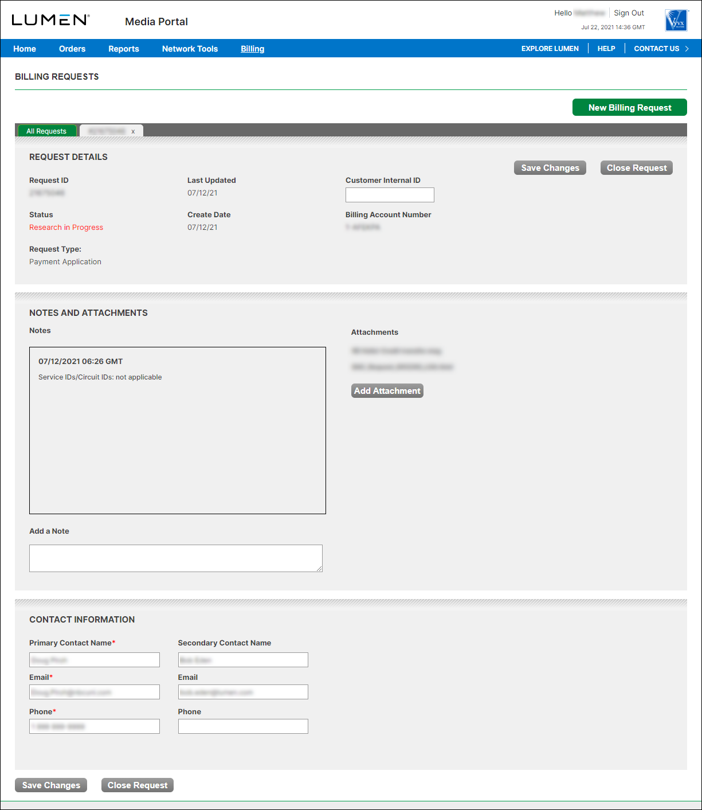Click top Close Request button
Image resolution: width=702 pixels, height=810 pixels.
click(637, 168)
